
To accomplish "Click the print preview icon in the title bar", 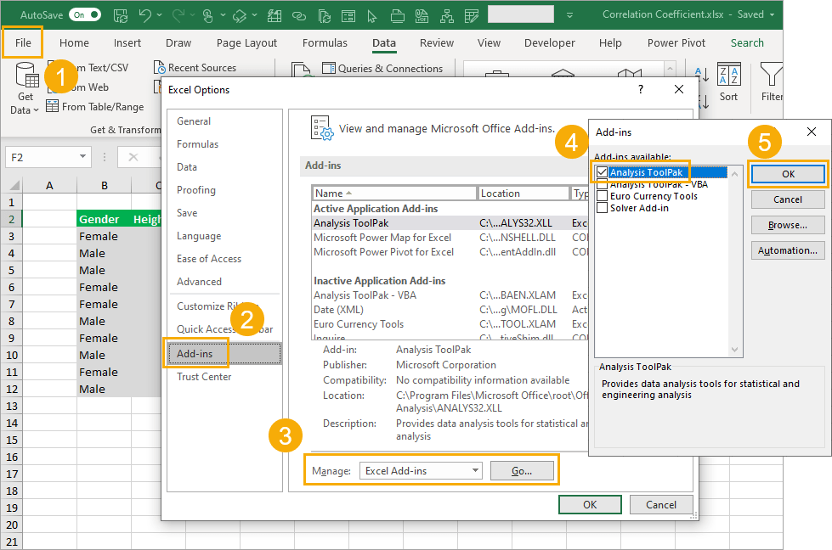I will [398, 16].
